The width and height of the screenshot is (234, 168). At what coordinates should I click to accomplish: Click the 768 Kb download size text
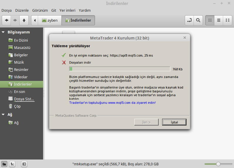pos(177,69)
